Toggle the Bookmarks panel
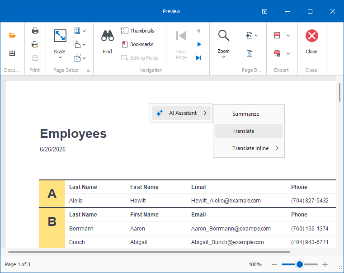 [x=137, y=44]
